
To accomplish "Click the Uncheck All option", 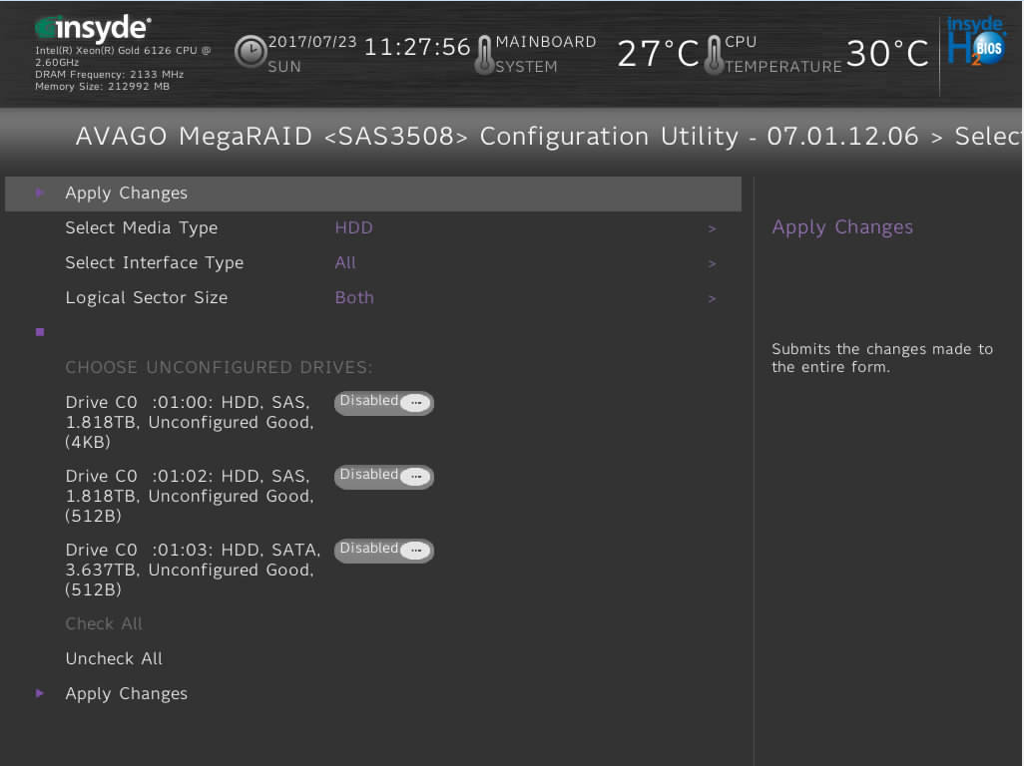I will (113, 658).
